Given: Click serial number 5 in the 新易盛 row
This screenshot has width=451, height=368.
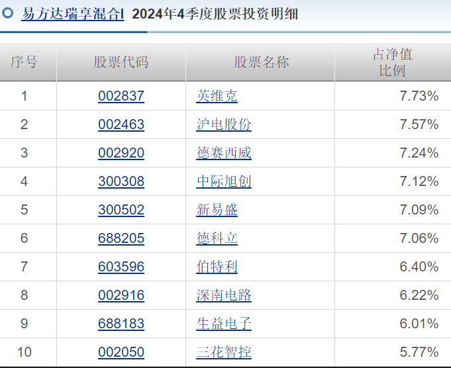Looking at the screenshot, I should (x=24, y=210).
